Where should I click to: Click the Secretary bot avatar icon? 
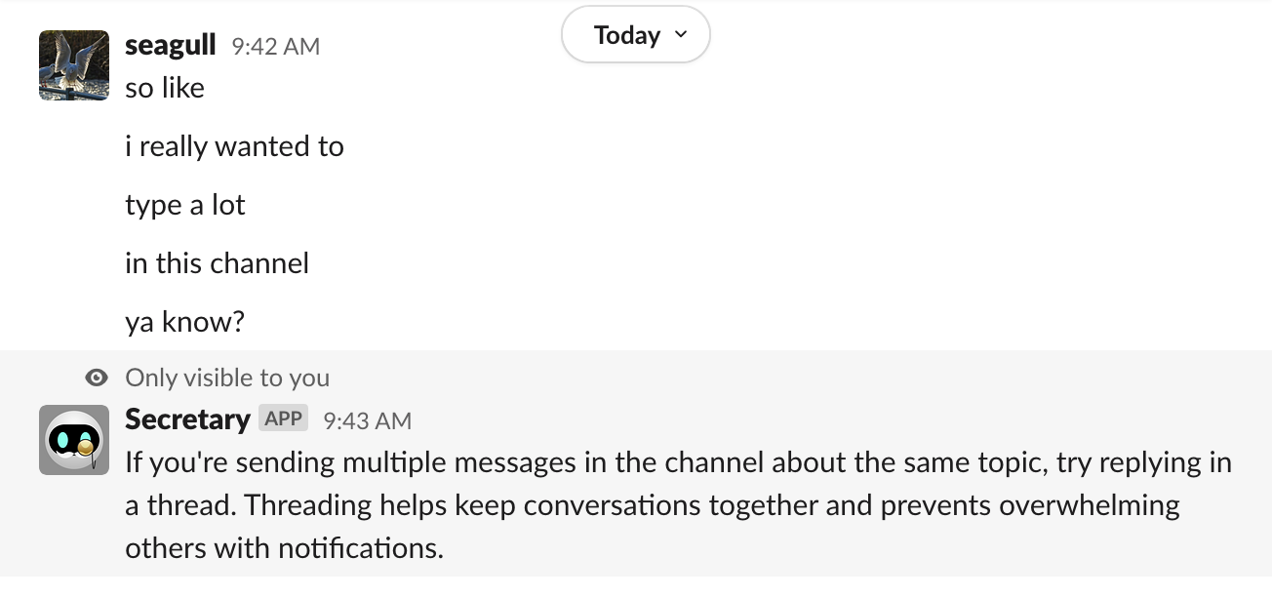pos(73,440)
